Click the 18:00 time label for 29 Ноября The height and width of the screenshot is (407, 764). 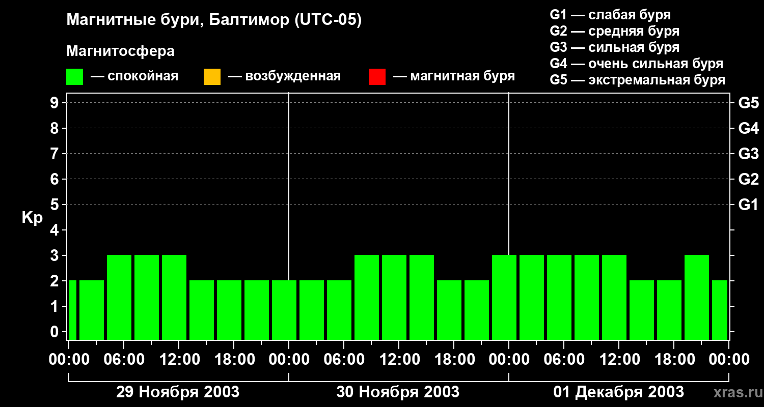click(x=234, y=360)
